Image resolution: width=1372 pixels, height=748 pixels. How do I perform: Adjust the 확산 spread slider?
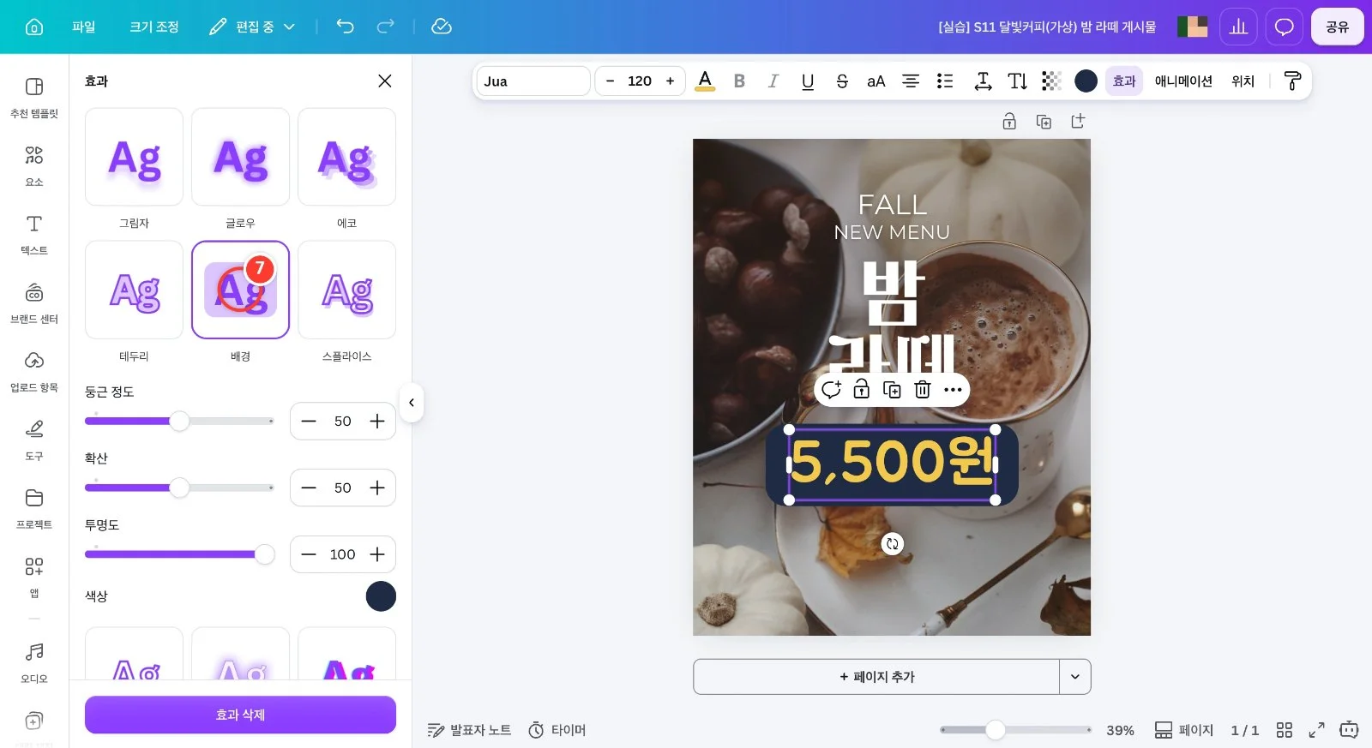(x=179, y=488)
